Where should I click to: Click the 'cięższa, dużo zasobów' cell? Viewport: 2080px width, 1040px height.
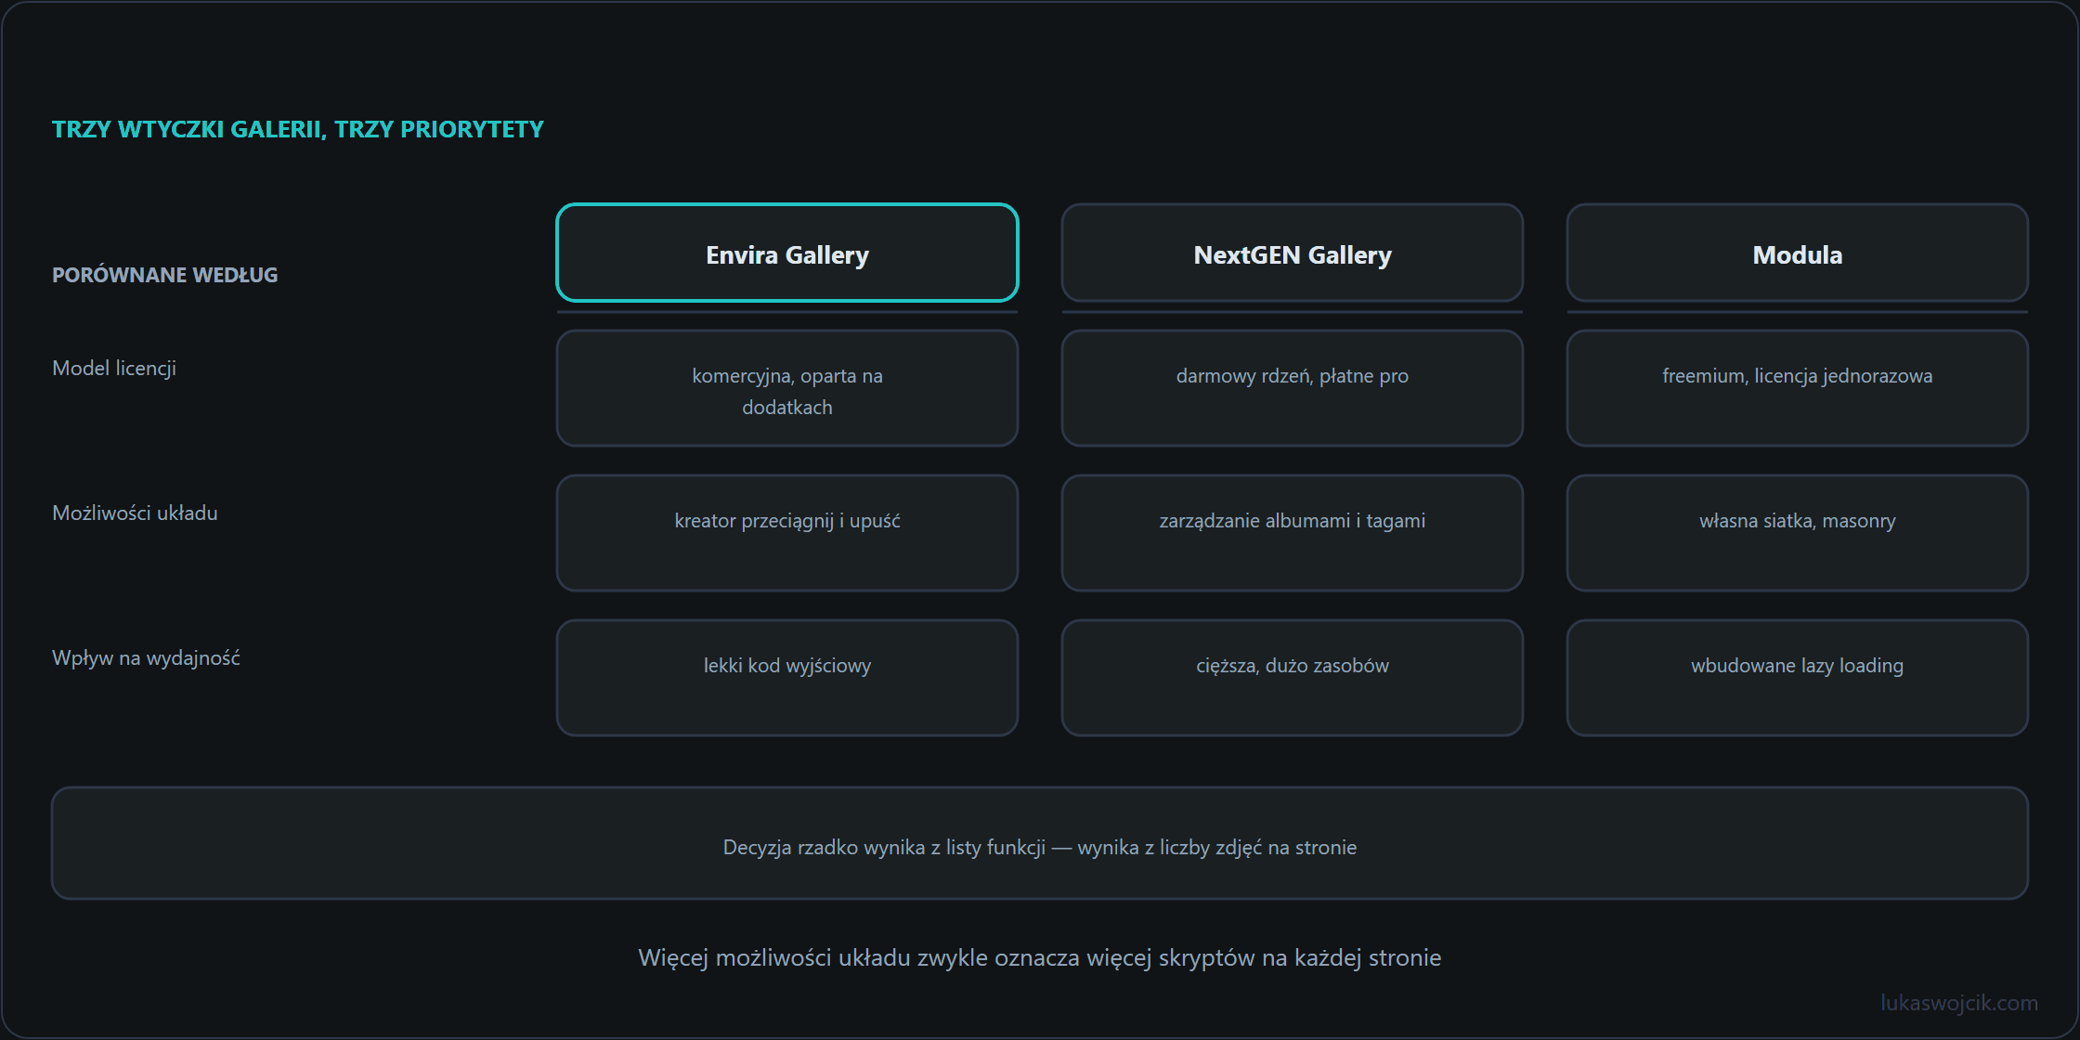(1293, 678)
